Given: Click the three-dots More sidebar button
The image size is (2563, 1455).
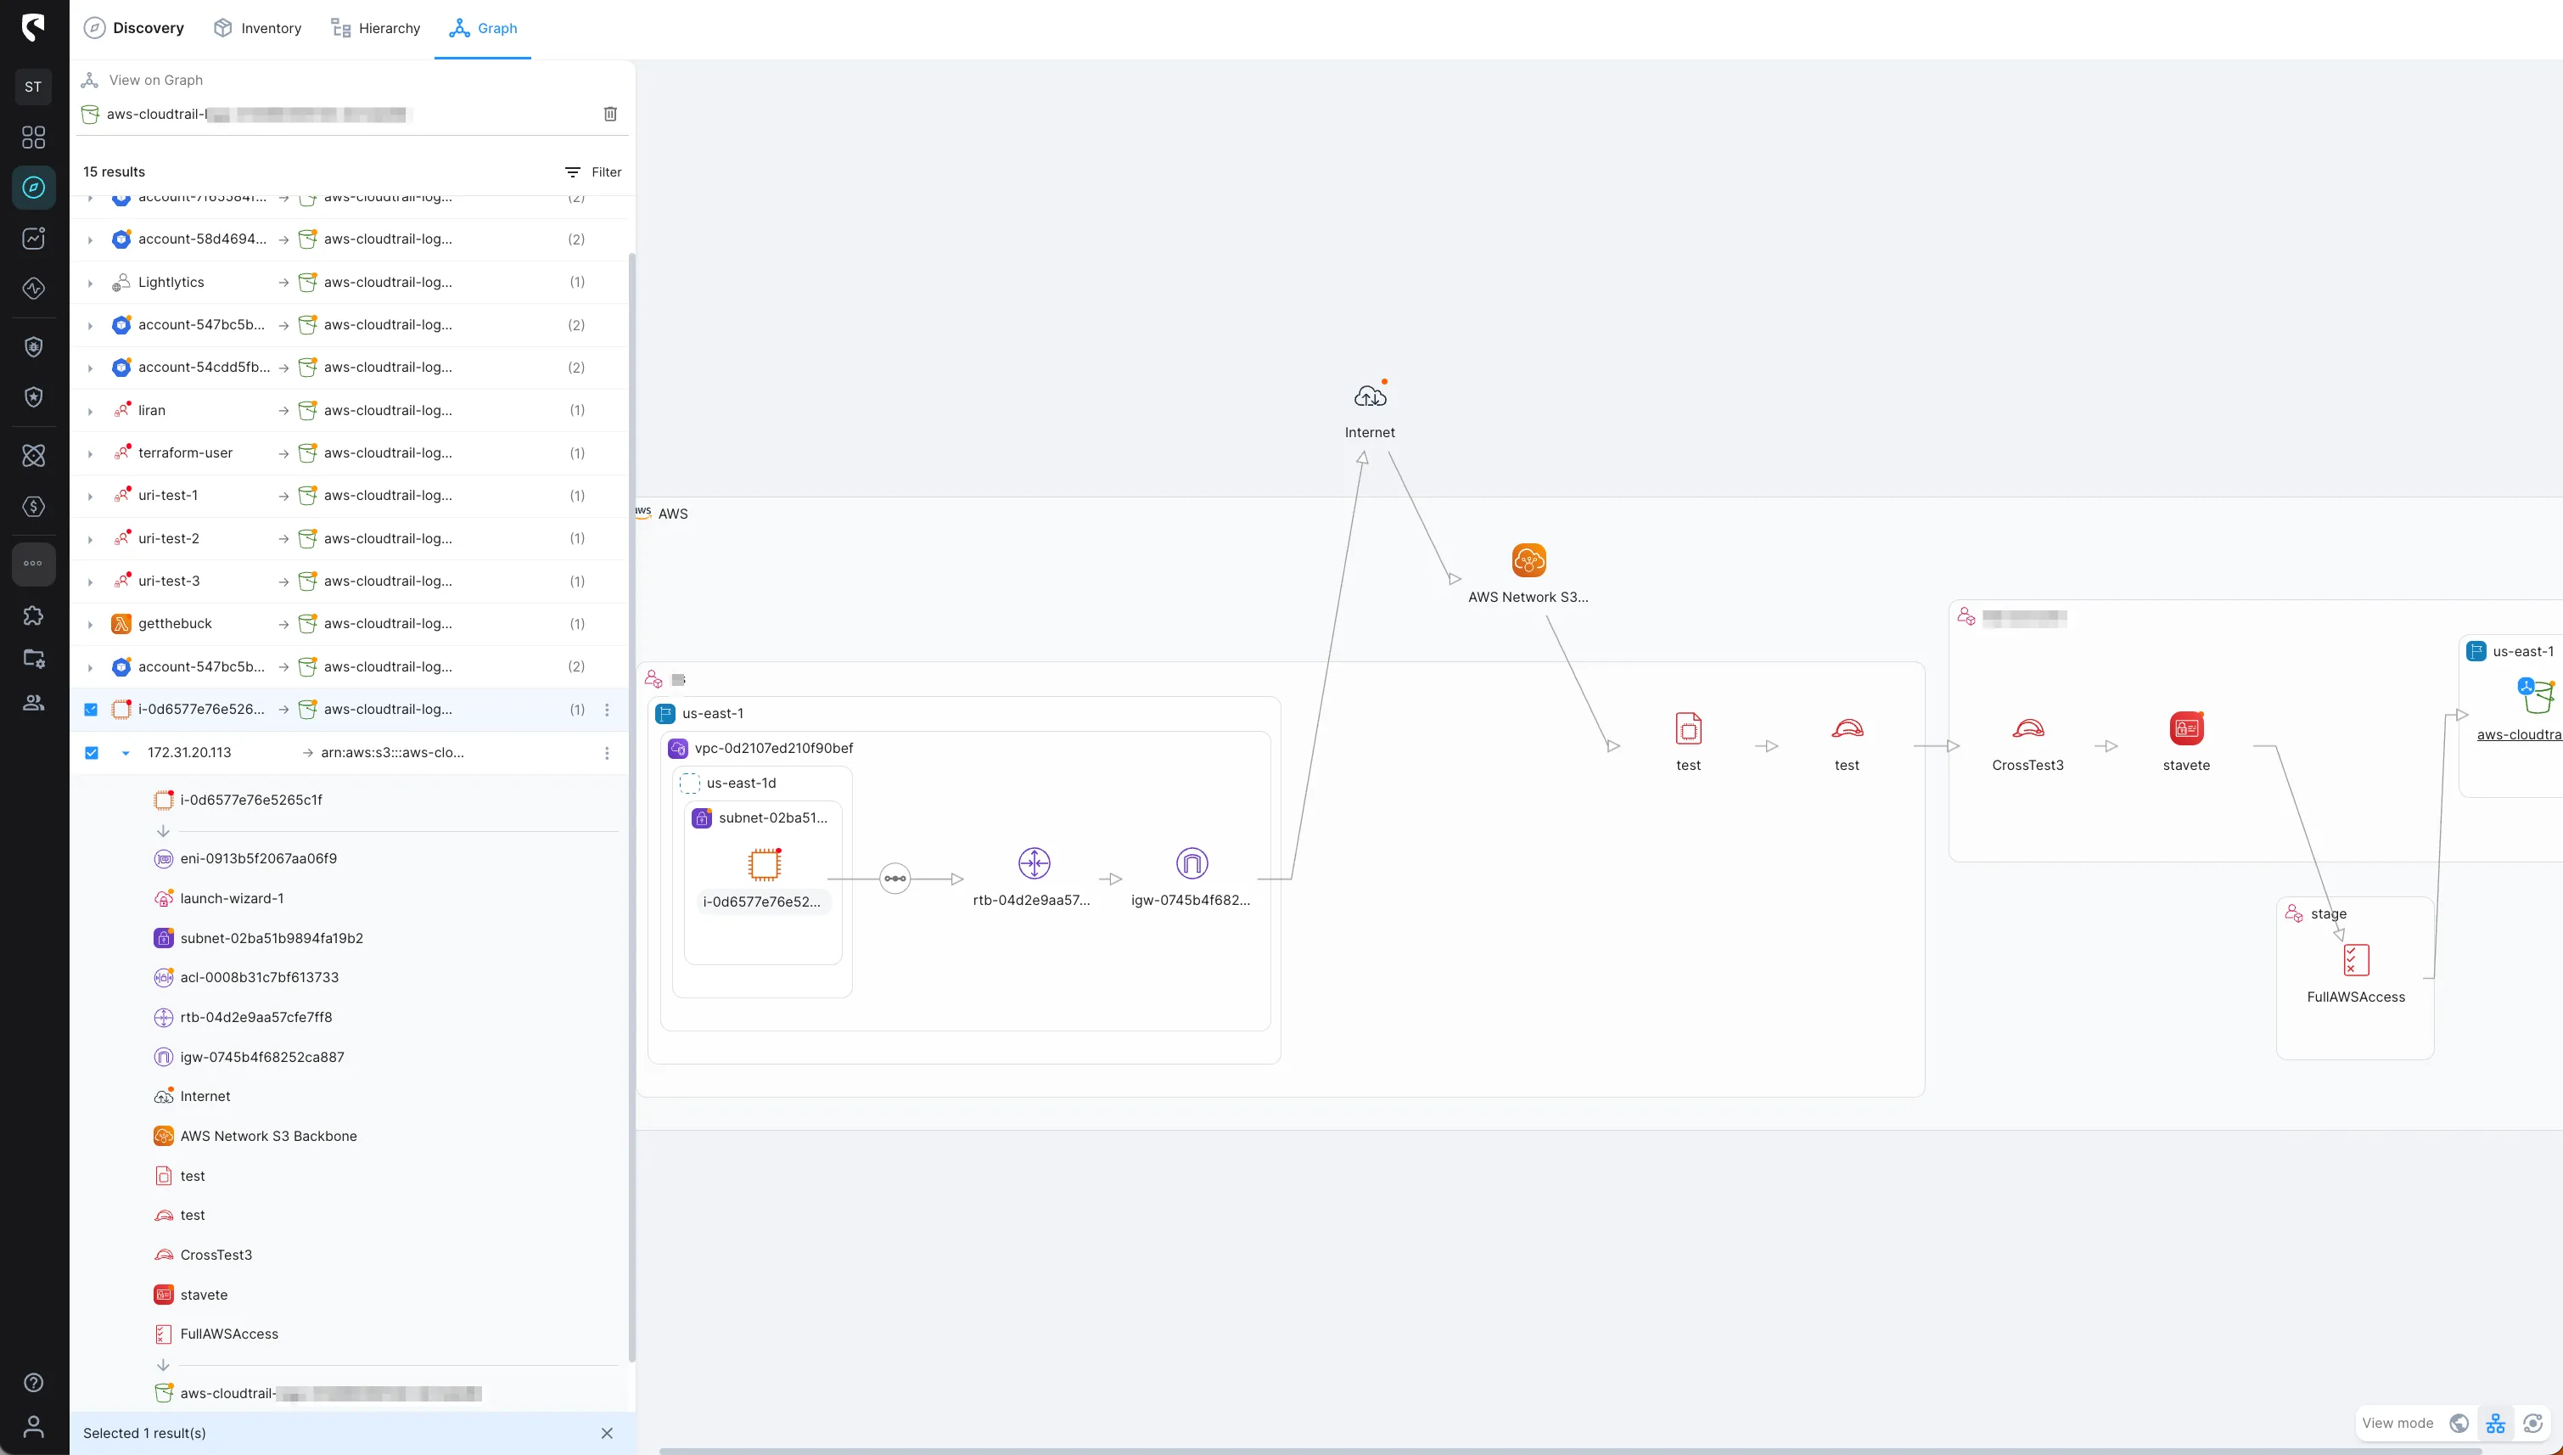Looking at the screenshot, I should click(33, 564).
